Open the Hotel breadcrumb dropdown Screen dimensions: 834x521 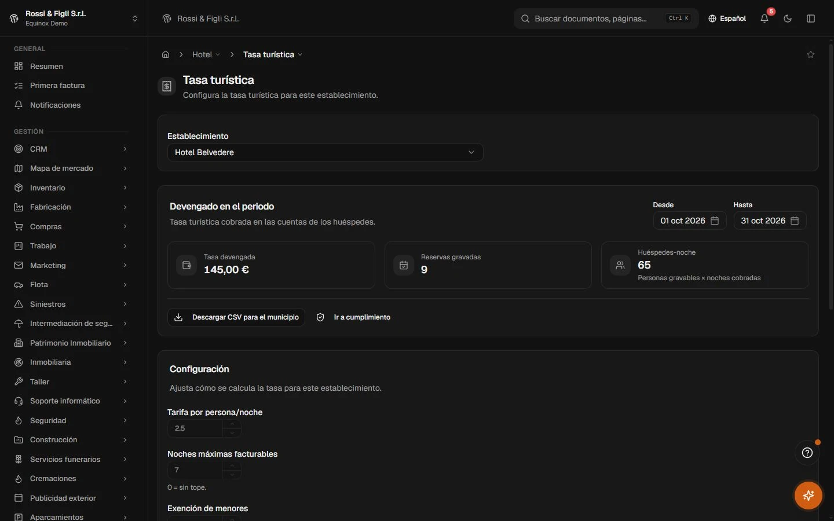pos(206,54)
